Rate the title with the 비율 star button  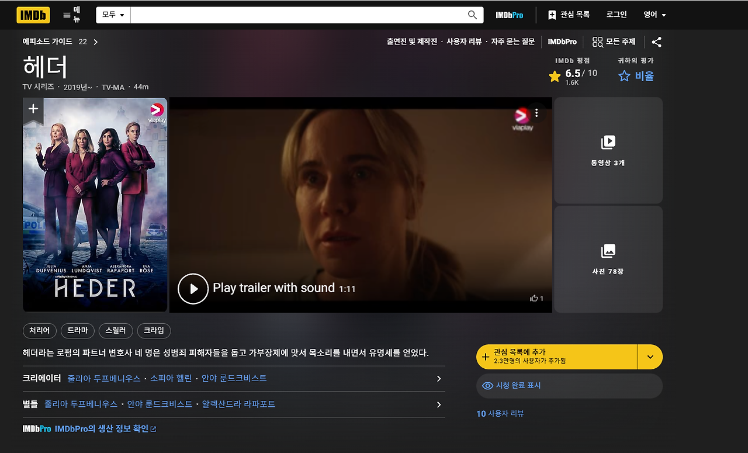pos(636,76)
